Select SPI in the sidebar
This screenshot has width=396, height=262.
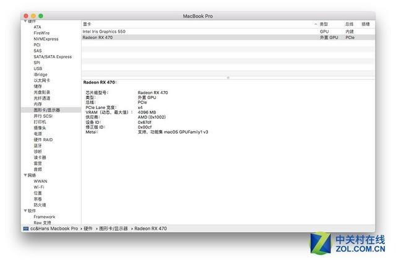pos(37,63)
